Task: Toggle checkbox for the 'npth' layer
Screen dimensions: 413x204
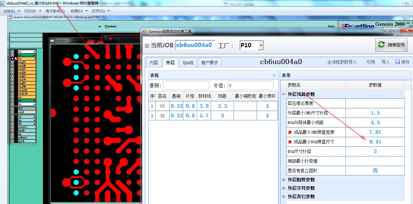Action: coord(12,141)
